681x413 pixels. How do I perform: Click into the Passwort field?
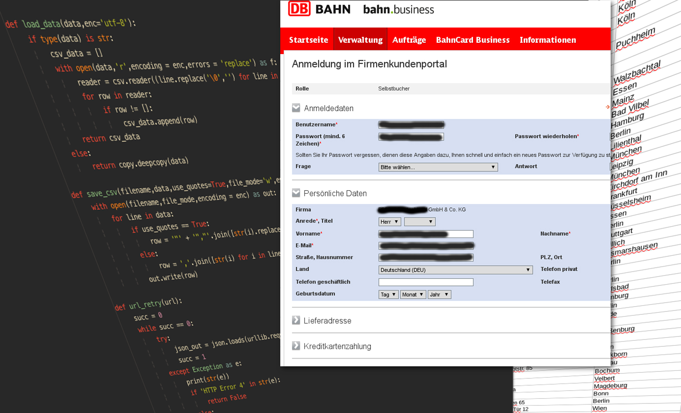(411, 137)
